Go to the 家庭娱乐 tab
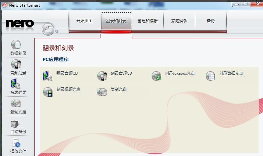Viewport: 263px width, 156px height. 179,21
